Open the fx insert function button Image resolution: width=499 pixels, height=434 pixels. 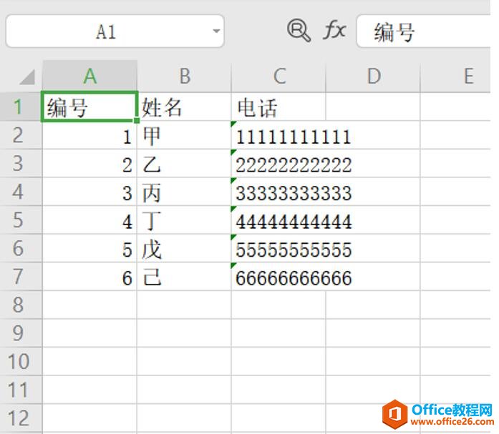[x=334, y=31]
